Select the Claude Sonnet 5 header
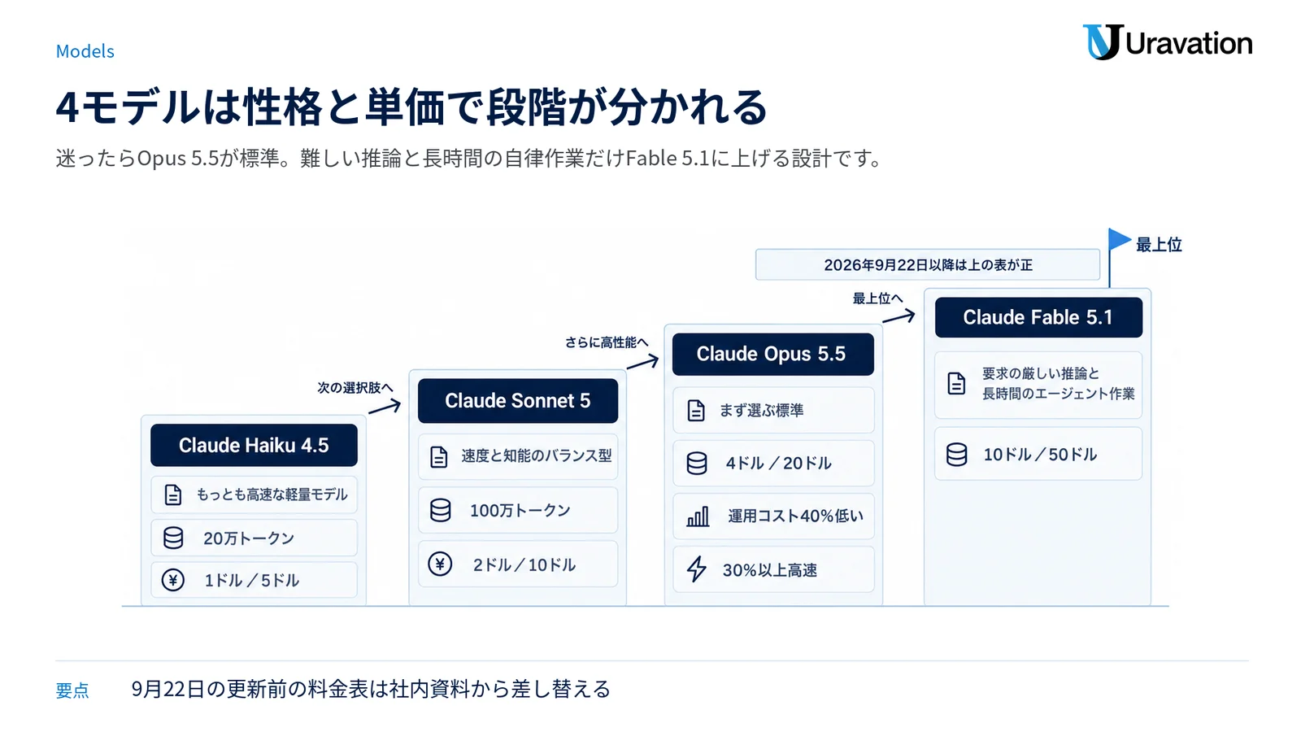Viewport: 1301px width, 732px height. [x=518, y=400]
